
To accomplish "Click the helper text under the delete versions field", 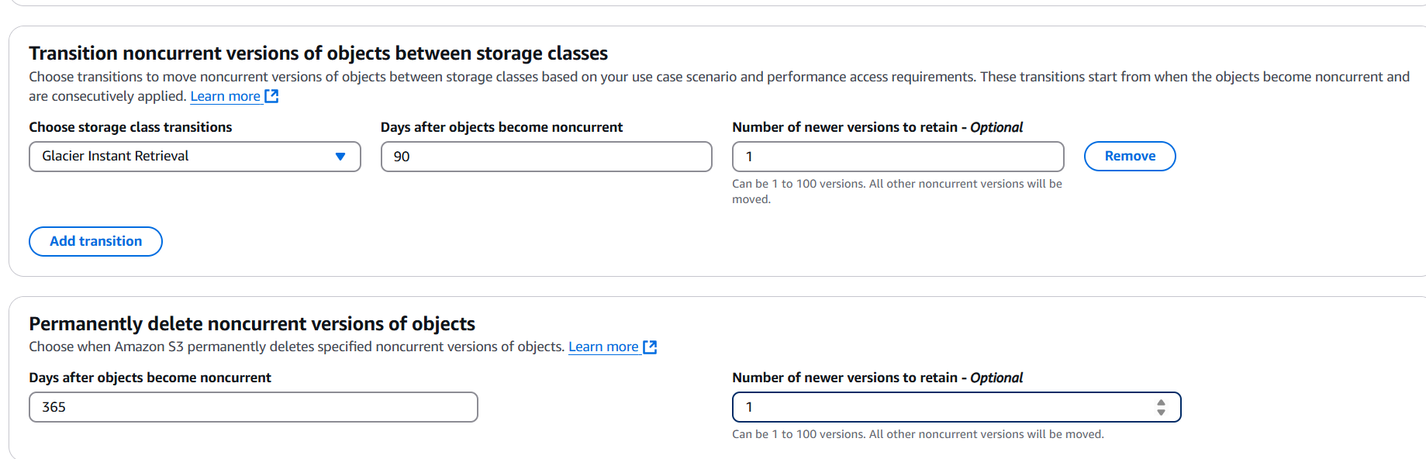I will (x=917, y=434).
